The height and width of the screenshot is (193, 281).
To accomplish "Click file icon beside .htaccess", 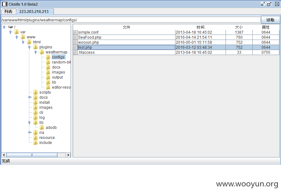I will (75, 52).
